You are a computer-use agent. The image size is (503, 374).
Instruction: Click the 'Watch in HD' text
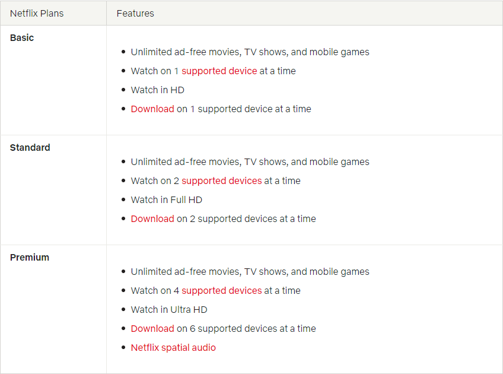click(x=158, y=90)
